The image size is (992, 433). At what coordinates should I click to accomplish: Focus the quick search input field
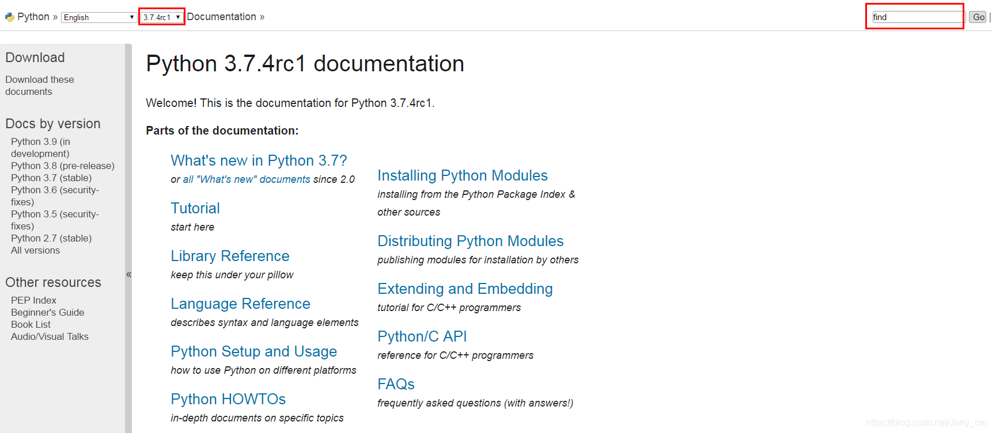pos(918,17)
